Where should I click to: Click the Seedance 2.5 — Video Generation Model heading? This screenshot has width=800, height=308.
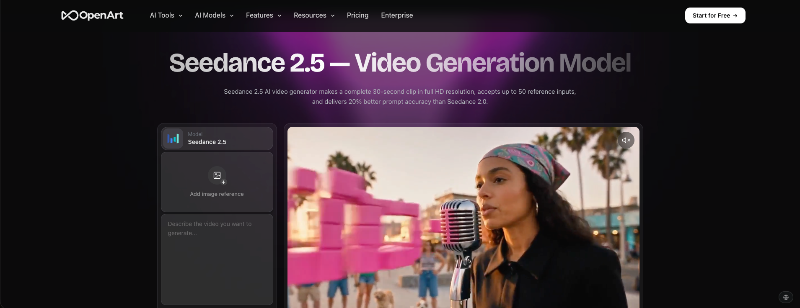[400, 63]
